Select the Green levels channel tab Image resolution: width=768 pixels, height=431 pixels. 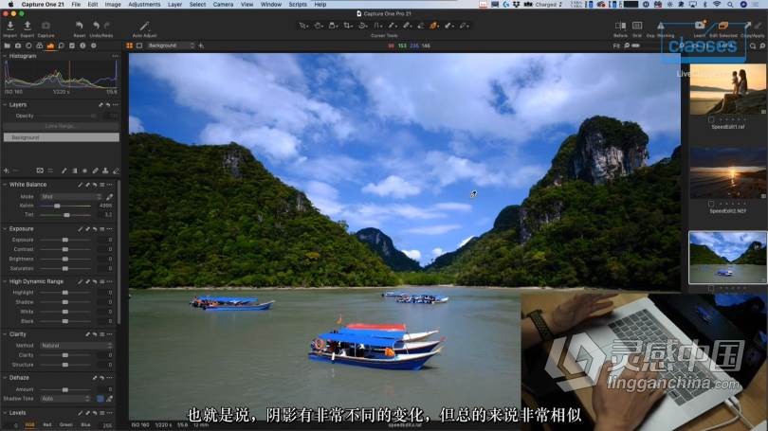click(66, 425)
